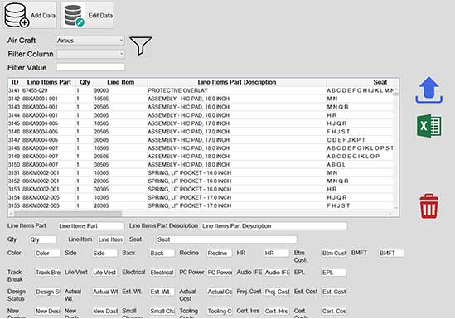The height and width of the screenshot is (319, 455).
Task: Select the row with ID 3145
Action: point(201,123)
